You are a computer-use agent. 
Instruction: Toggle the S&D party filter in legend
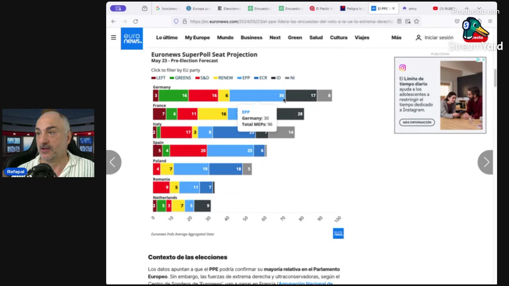point(202,78)
